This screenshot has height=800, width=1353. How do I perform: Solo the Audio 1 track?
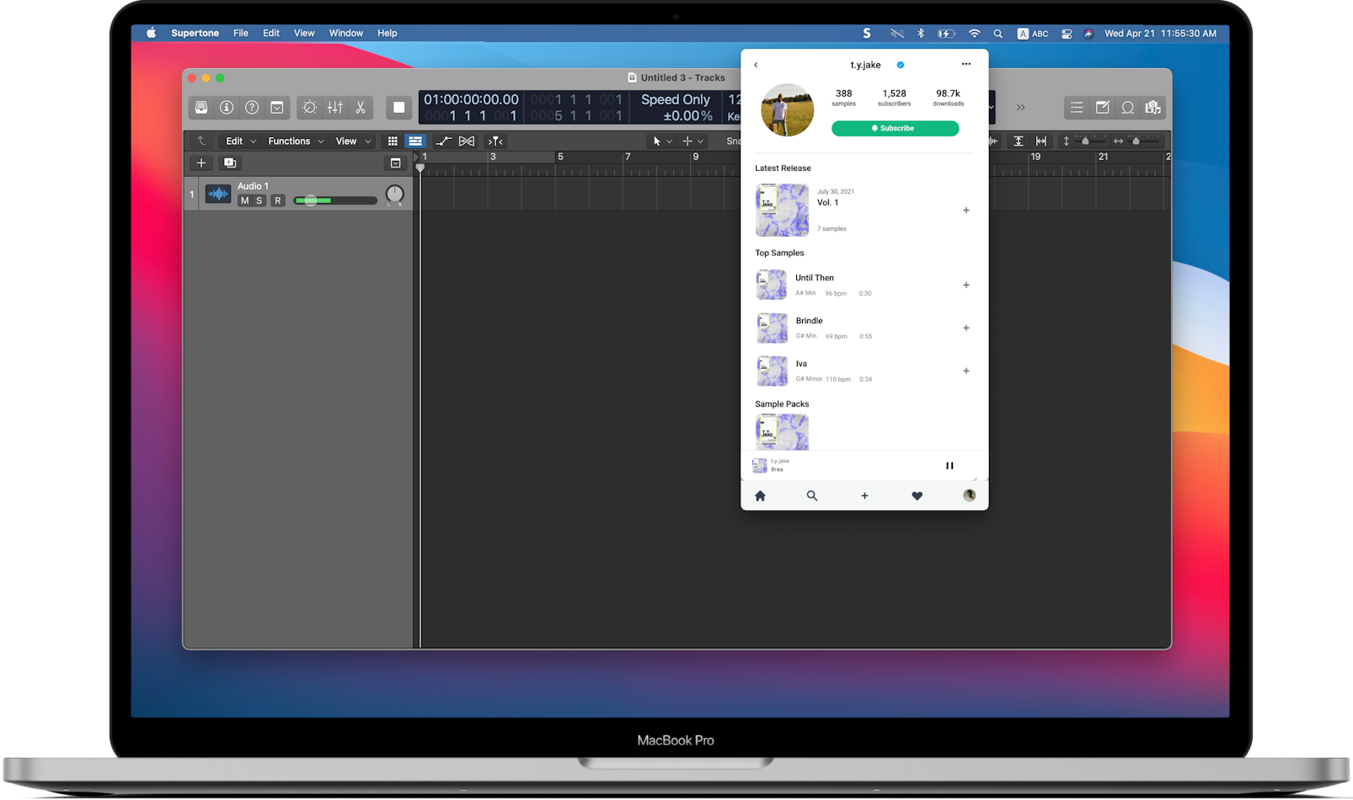click(259, 200)
